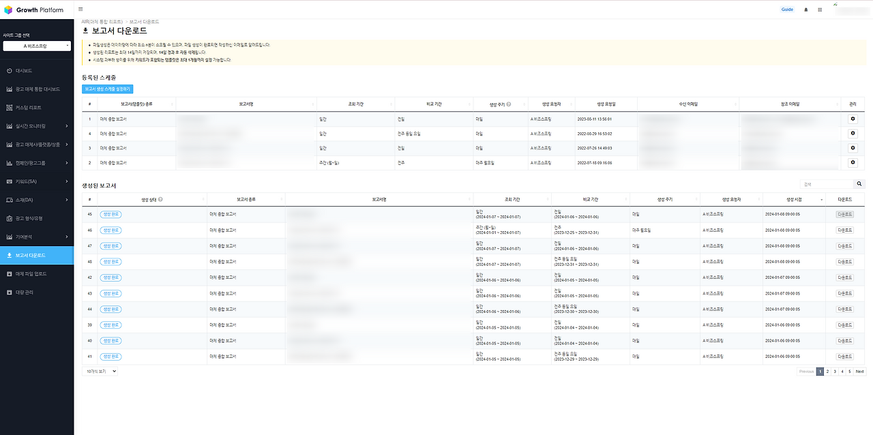
Task: Click Previous in pagination
Action: 806,372
